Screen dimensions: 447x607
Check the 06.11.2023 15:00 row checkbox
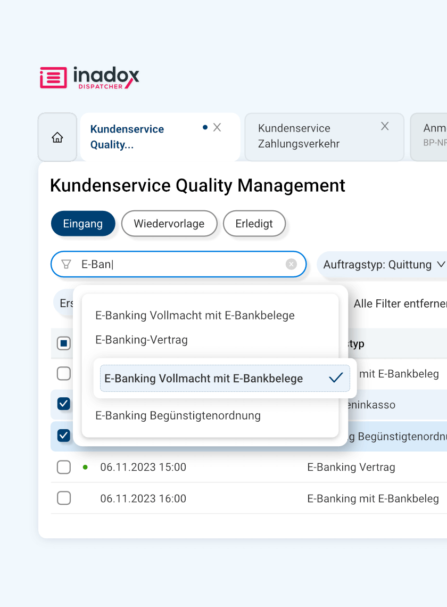pyautogui.click(x=63, y=467)
